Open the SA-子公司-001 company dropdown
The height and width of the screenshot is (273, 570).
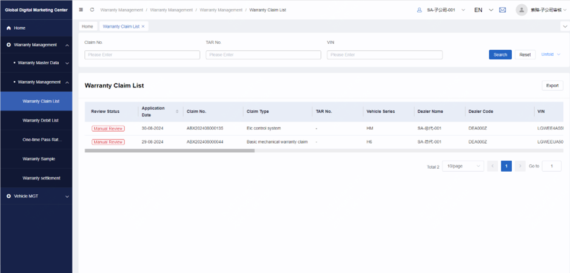463,10
